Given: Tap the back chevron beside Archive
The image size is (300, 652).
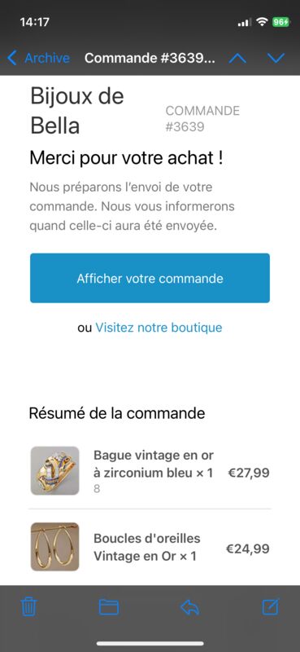Looking at the screenshot, I should [12, 58].
